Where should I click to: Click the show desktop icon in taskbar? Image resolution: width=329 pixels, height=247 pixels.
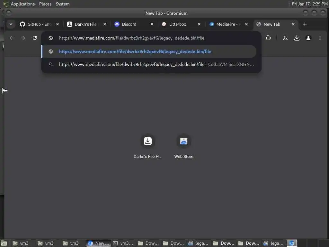[4, 243]
